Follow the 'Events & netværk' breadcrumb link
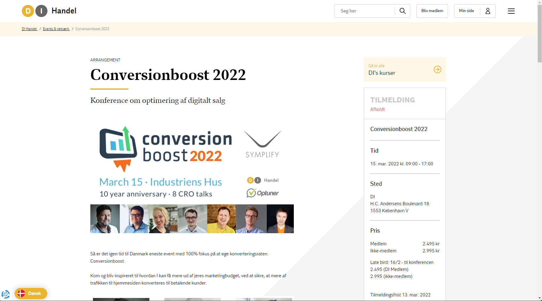Image resolution: width=542 pixels, height=301 pixels. pyautogui.click(x=56, y=29)
